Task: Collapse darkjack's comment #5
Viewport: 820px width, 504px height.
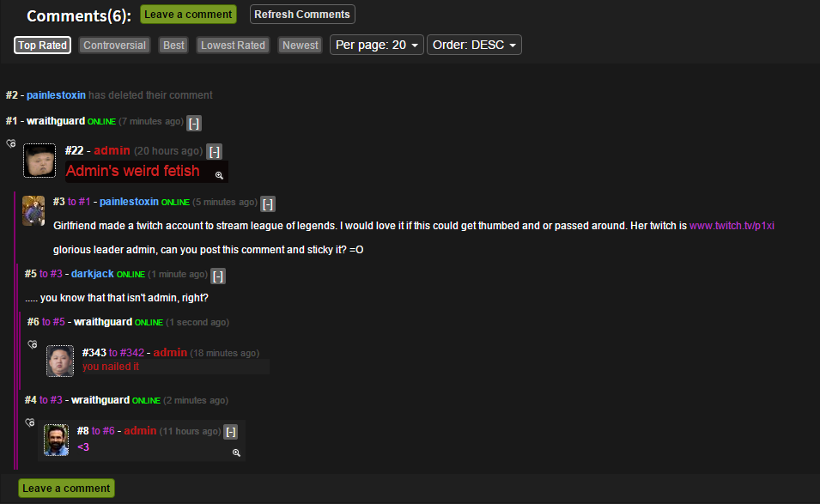Action: pos(218,276)
